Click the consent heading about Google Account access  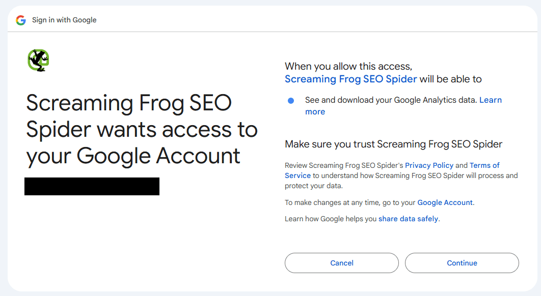[142, 129]
